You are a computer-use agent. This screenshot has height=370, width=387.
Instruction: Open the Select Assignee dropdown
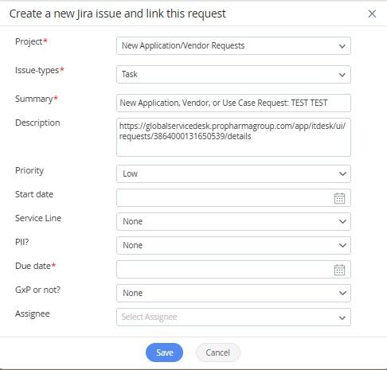tap(233, 317)
